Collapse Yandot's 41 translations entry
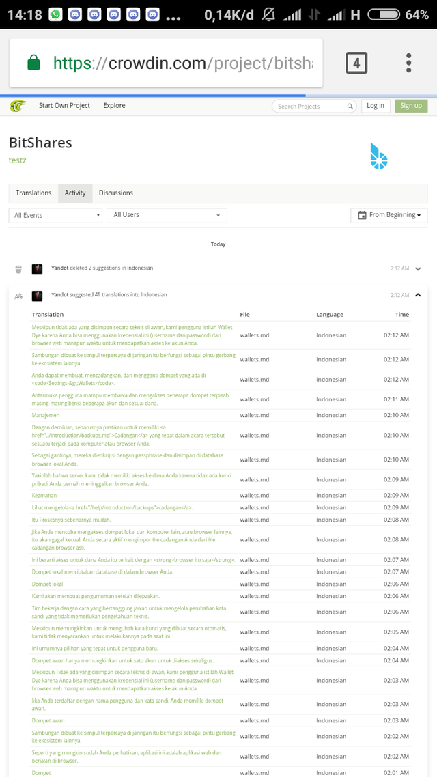The height and width of the screenshot is (777, 437). coord(418,295)
